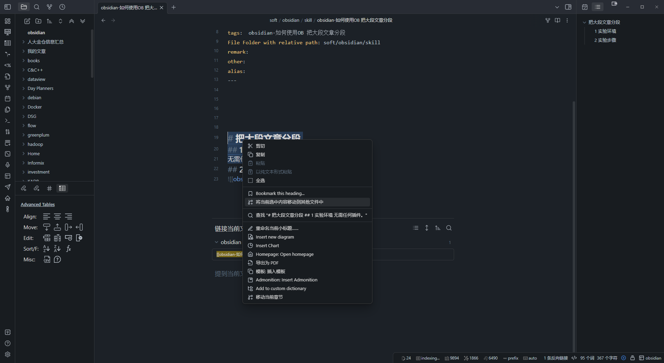
Task: Open table formula fx icon
Action: (68, 249)
